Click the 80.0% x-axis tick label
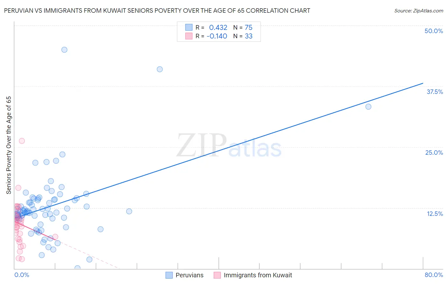This screenshot has width=447, height=284. click(x=434, y=275)
